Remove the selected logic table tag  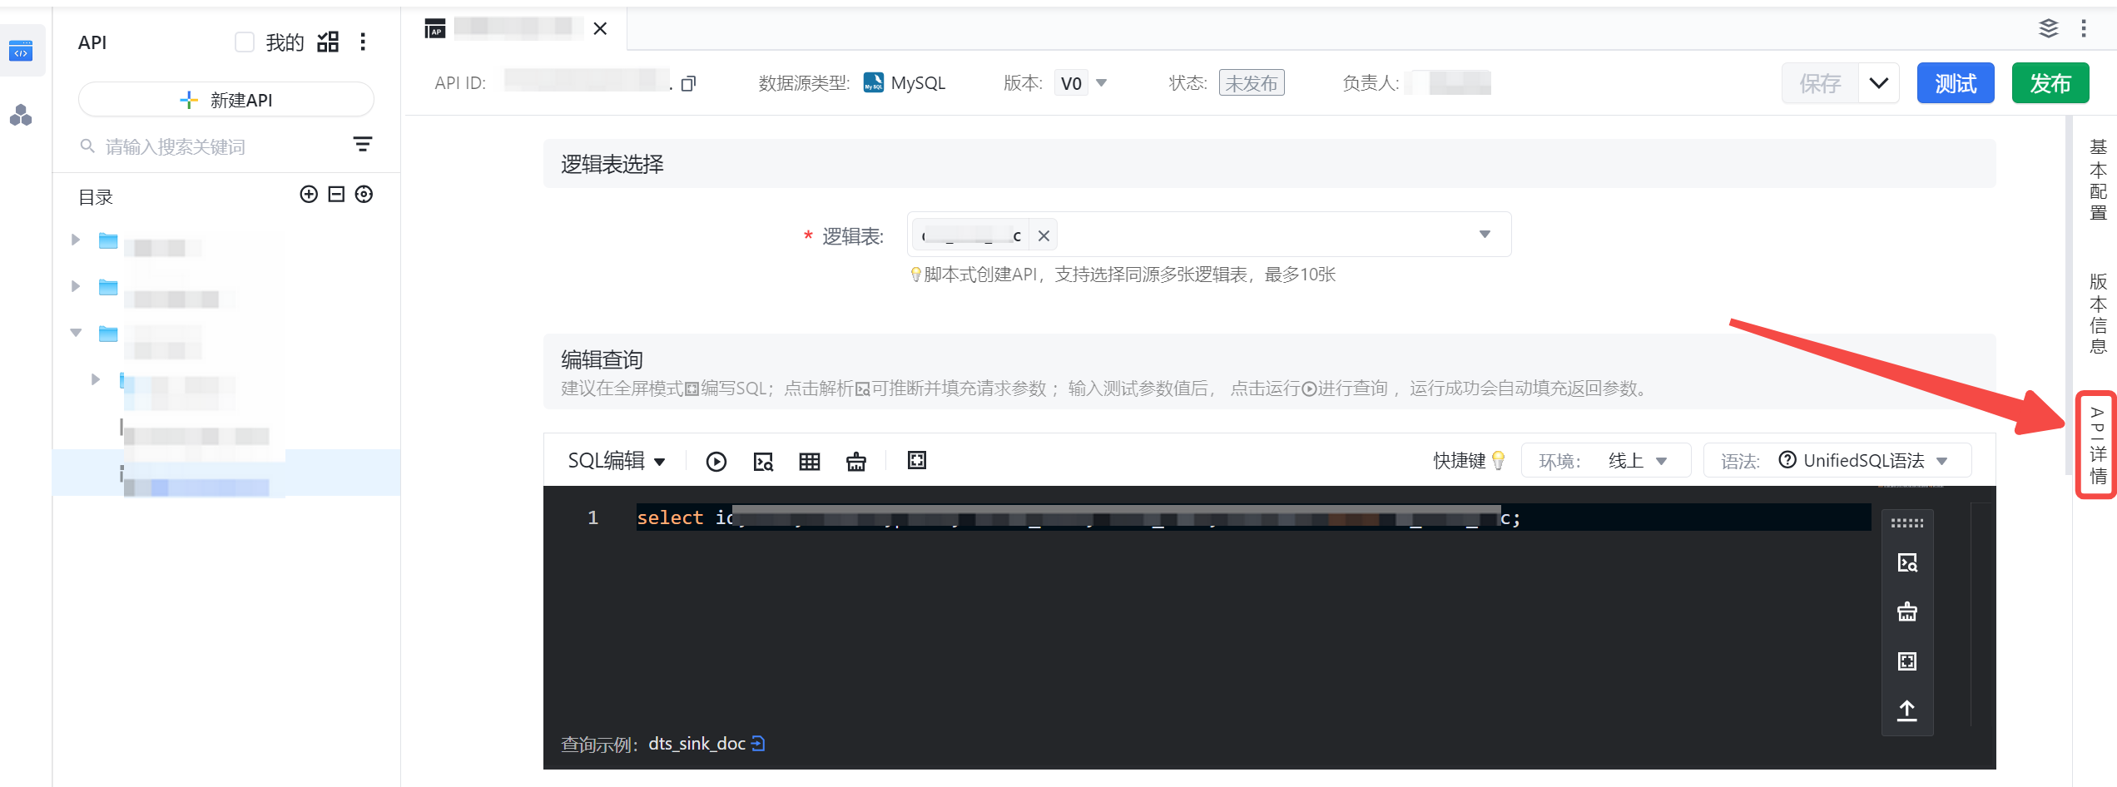(x=1044, y=235)
